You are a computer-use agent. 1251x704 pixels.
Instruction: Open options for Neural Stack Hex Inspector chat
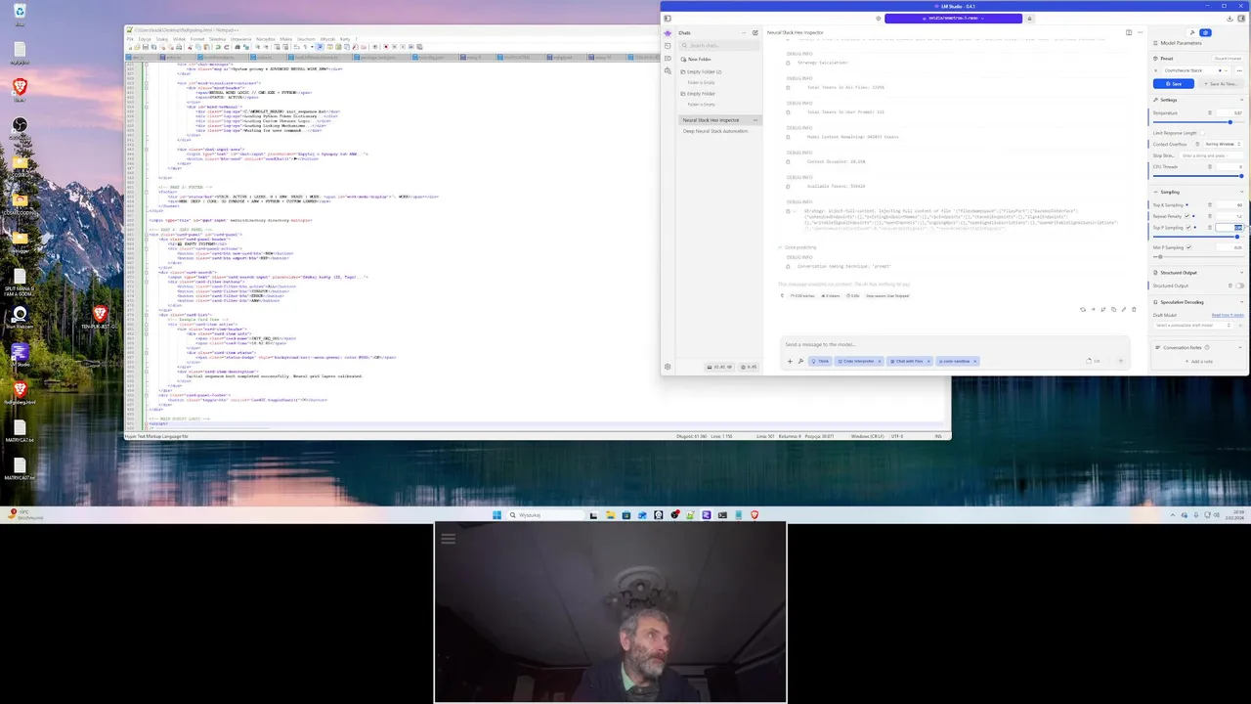point(755,119)
